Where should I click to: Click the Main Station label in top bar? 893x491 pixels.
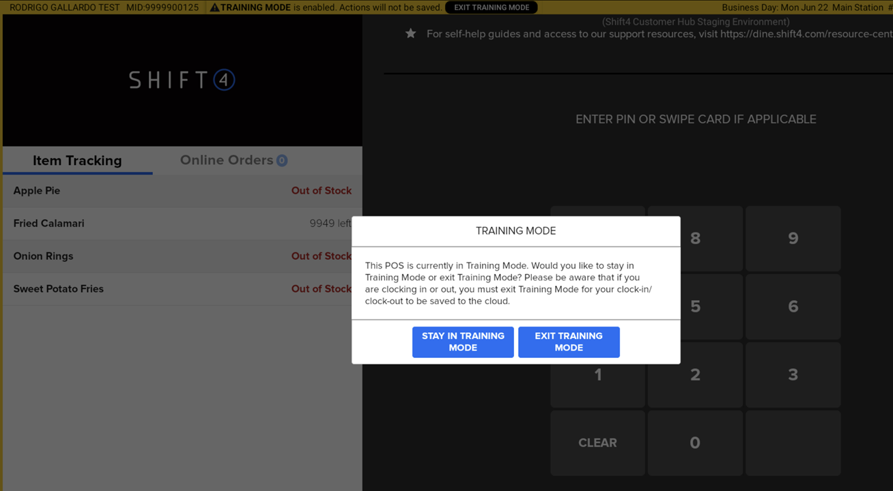click(x=857, y=8)
